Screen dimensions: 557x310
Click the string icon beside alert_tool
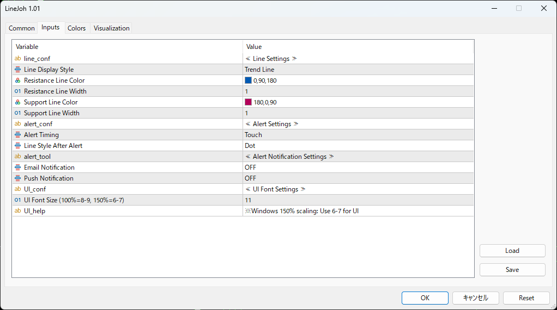click(x=18, y=156)
